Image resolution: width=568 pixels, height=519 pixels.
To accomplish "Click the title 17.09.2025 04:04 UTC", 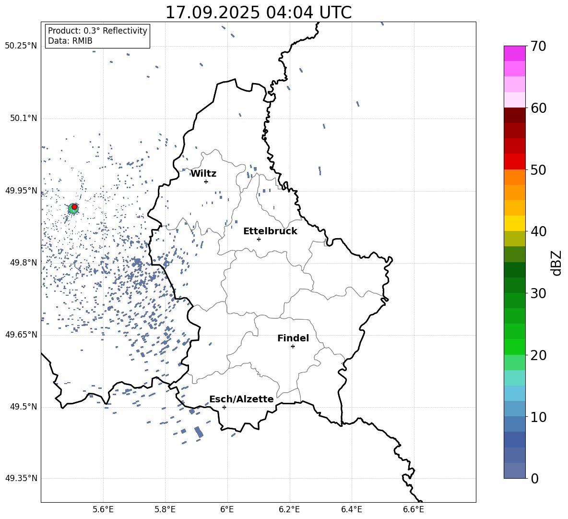I will (258, 12).
